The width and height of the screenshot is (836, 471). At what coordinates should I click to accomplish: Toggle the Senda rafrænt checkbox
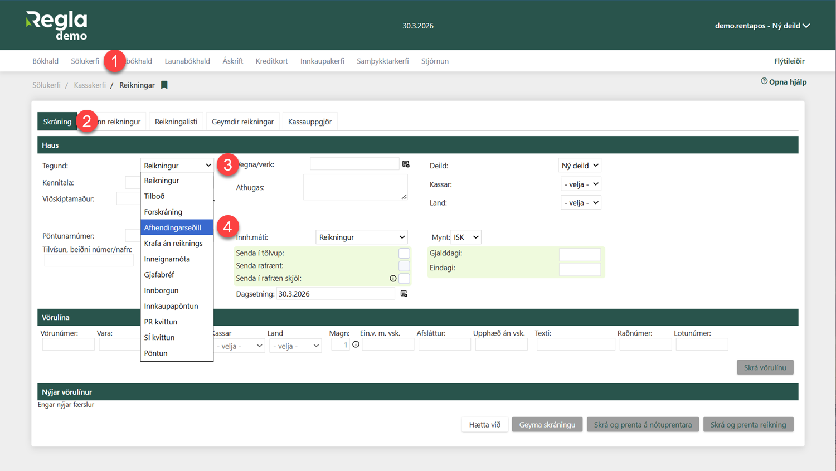coord(404,266)
